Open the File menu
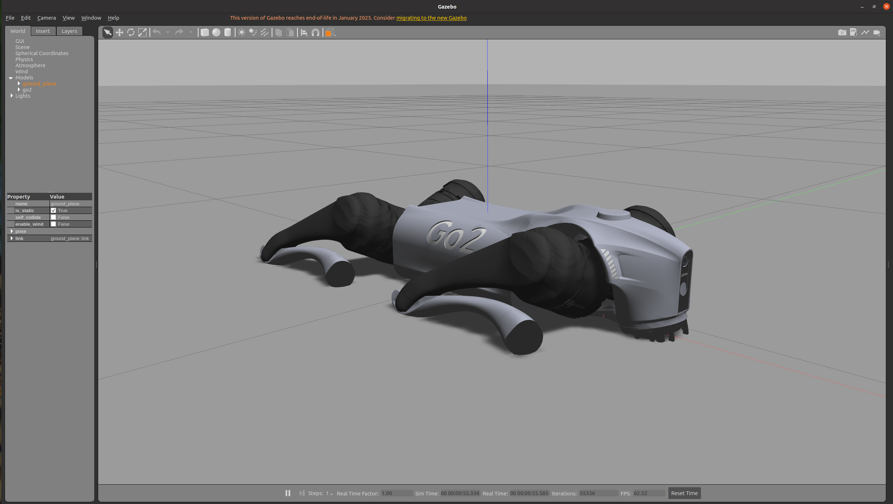Viewport: 893px width, 504px height. pos(10,18)
